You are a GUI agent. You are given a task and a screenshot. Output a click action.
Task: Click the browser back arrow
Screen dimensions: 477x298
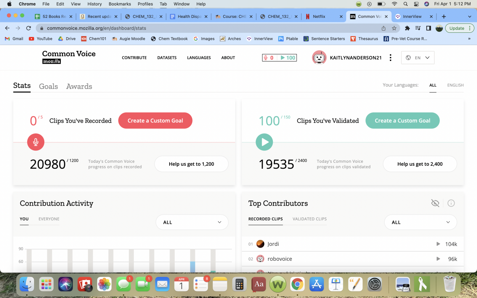pyautogui.click(x=7, y=28)
